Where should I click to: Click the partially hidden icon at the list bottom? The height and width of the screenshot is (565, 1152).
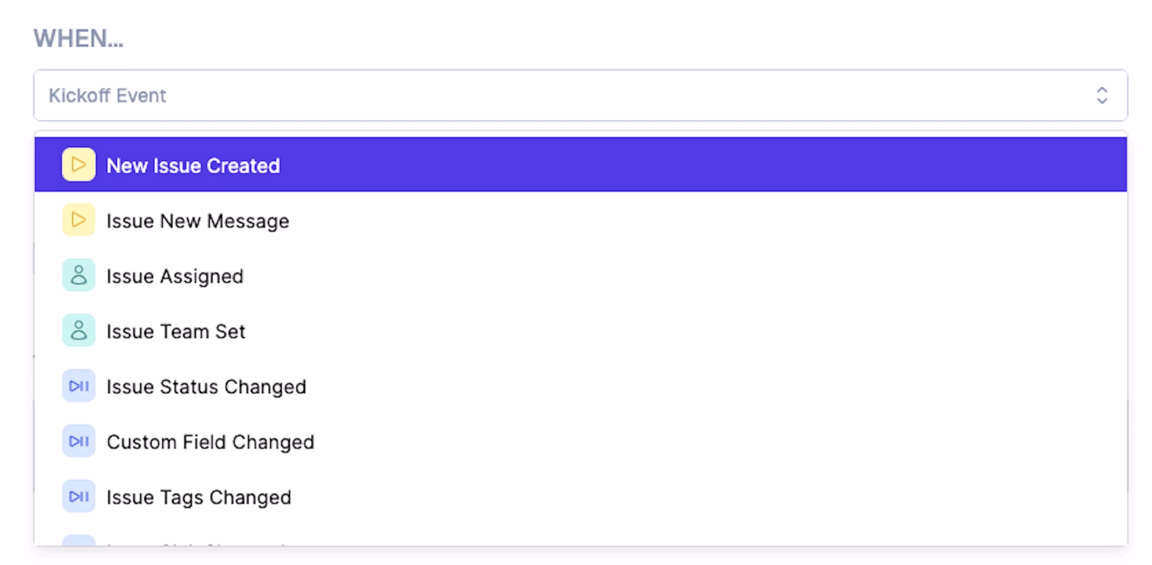point(79,540)
